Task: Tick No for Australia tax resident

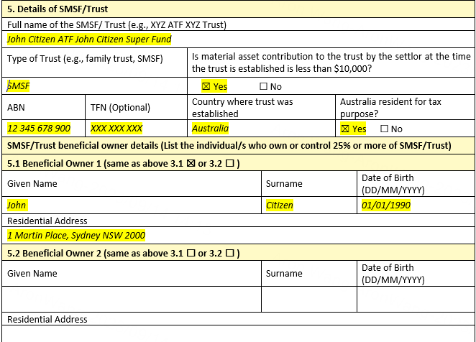Action: [x=384, y=129]
